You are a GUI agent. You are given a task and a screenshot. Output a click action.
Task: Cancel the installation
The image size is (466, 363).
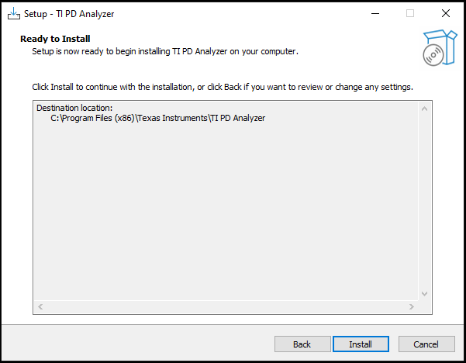click(x=426, y=344)
